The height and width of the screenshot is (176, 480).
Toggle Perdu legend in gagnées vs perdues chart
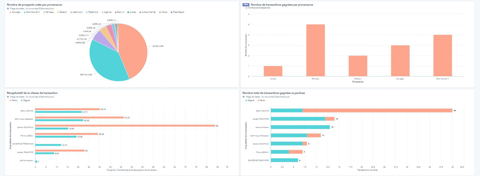261,100
